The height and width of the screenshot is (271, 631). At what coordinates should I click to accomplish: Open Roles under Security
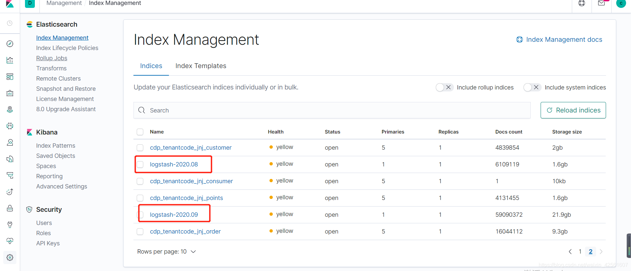point(43,233)
